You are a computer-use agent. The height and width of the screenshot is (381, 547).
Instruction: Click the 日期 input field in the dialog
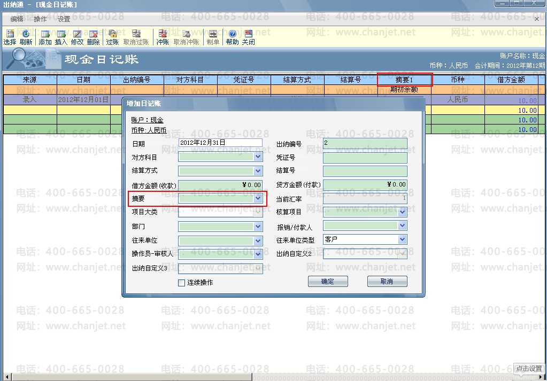coord(220,143)
